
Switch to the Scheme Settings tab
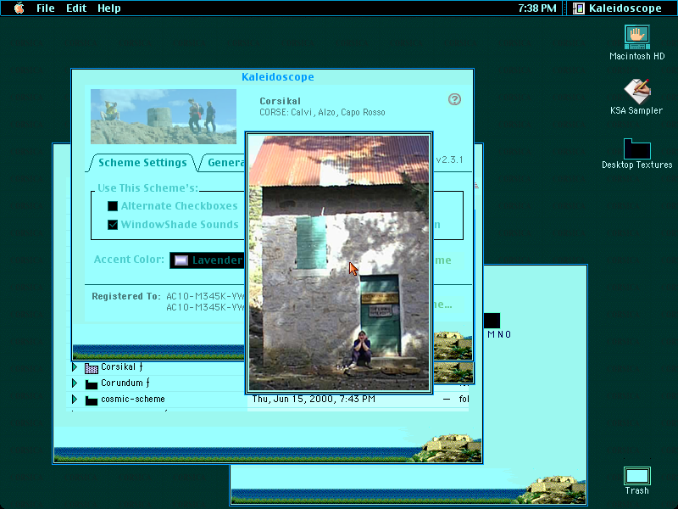point(142,163)
